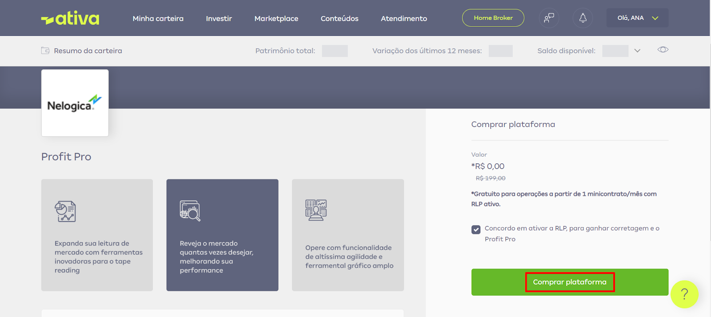Select the Opere com funcionalidade card
Viewport: 711px width, 317px height.
click(x=348, y=235)
